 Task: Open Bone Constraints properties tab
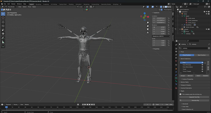176,84
